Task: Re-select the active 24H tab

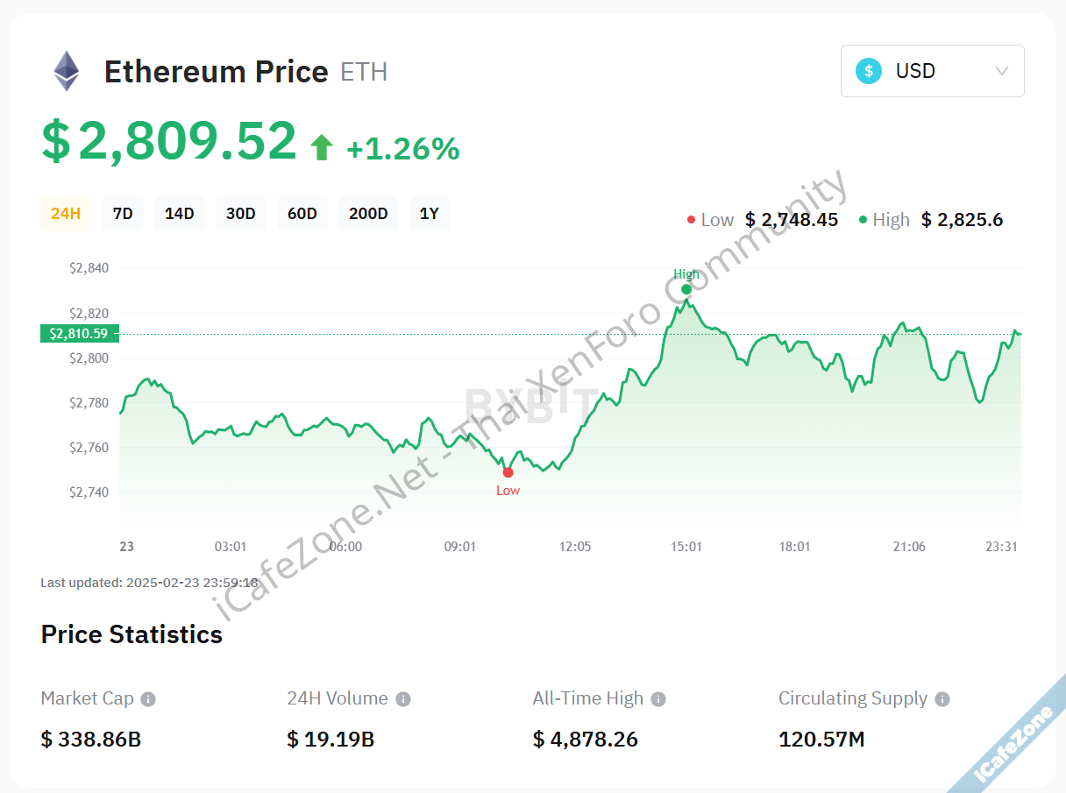Action: tap(66, 213)
